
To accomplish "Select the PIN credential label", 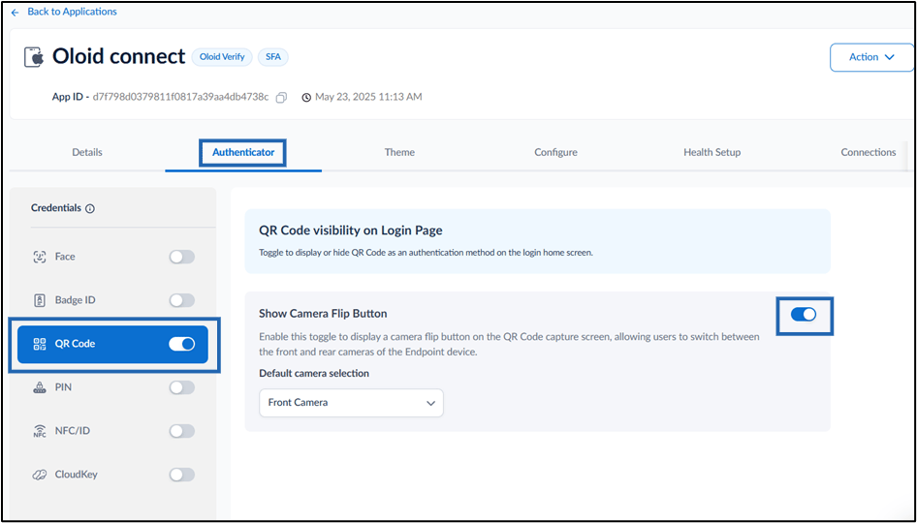I will (63, 387).
